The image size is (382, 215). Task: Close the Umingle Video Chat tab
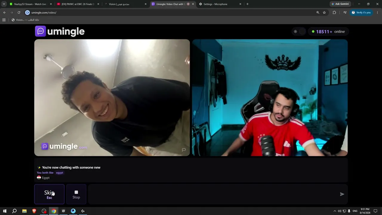point(193,4)
